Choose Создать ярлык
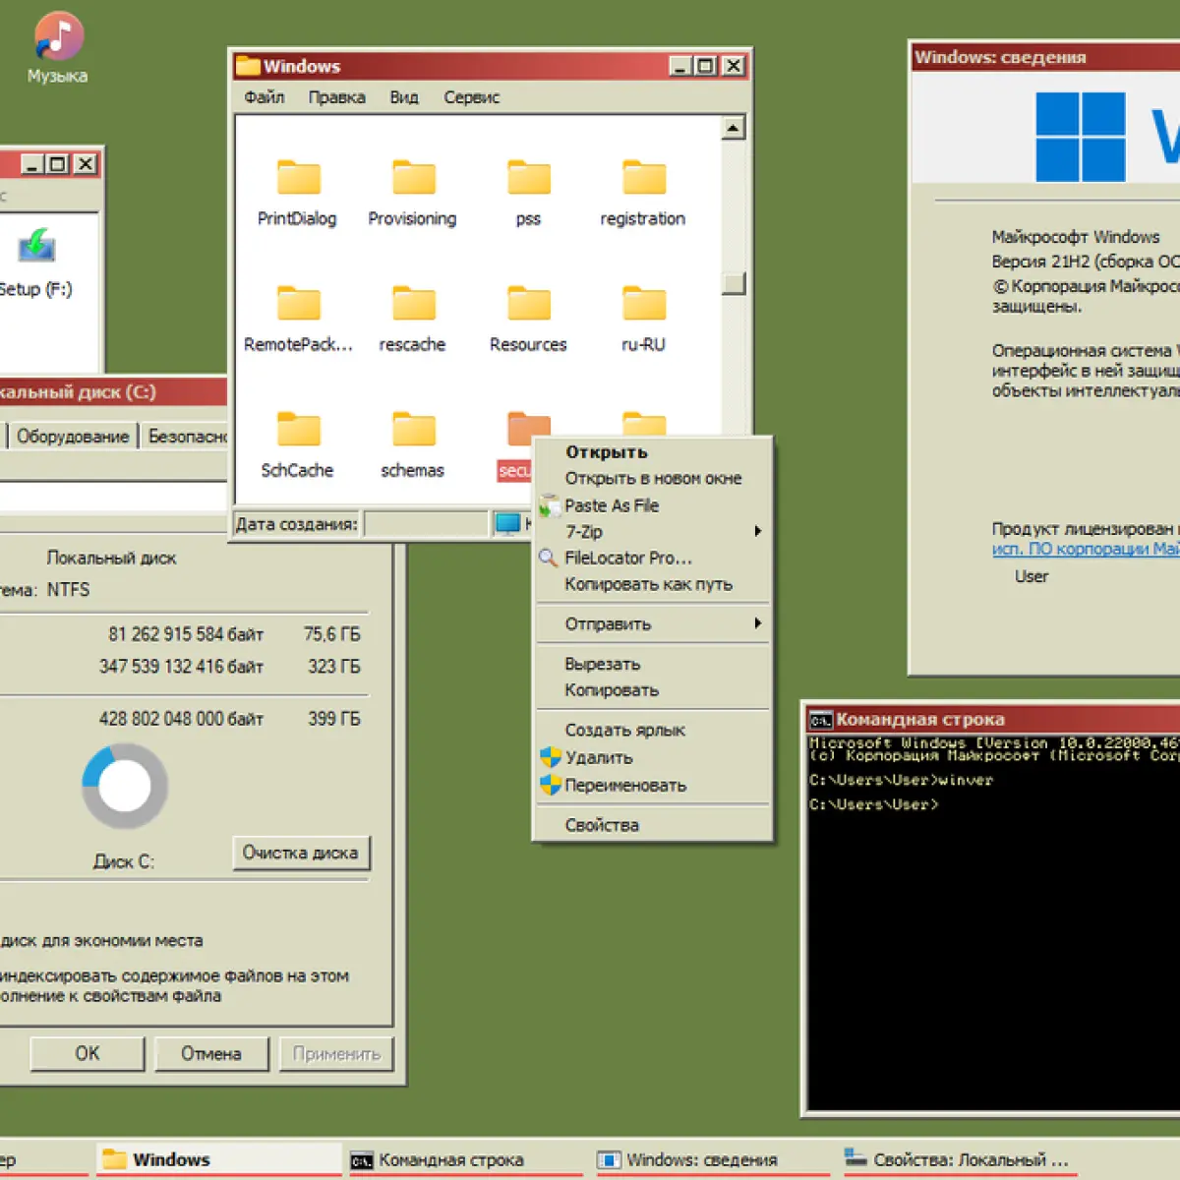1180x1180 pixels. pyautogui.click(x=653, y=731)
